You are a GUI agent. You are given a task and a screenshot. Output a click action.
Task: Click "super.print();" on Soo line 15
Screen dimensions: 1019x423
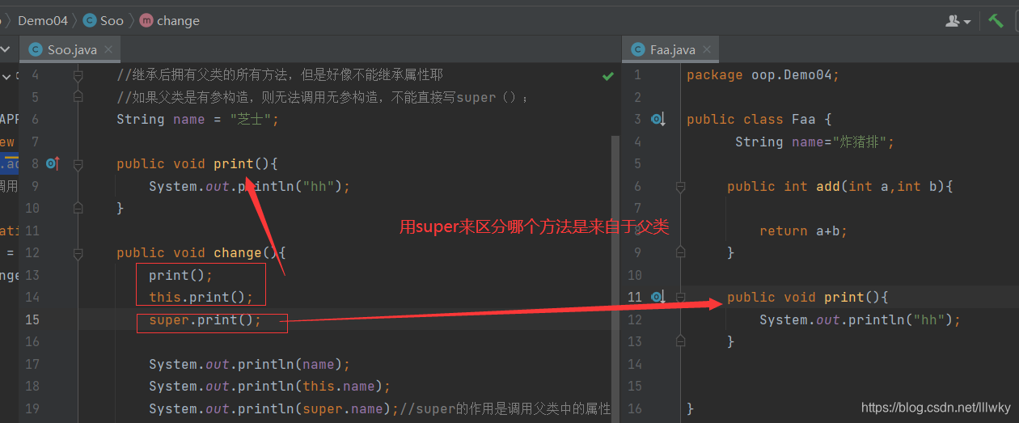(x=205, y=319)
